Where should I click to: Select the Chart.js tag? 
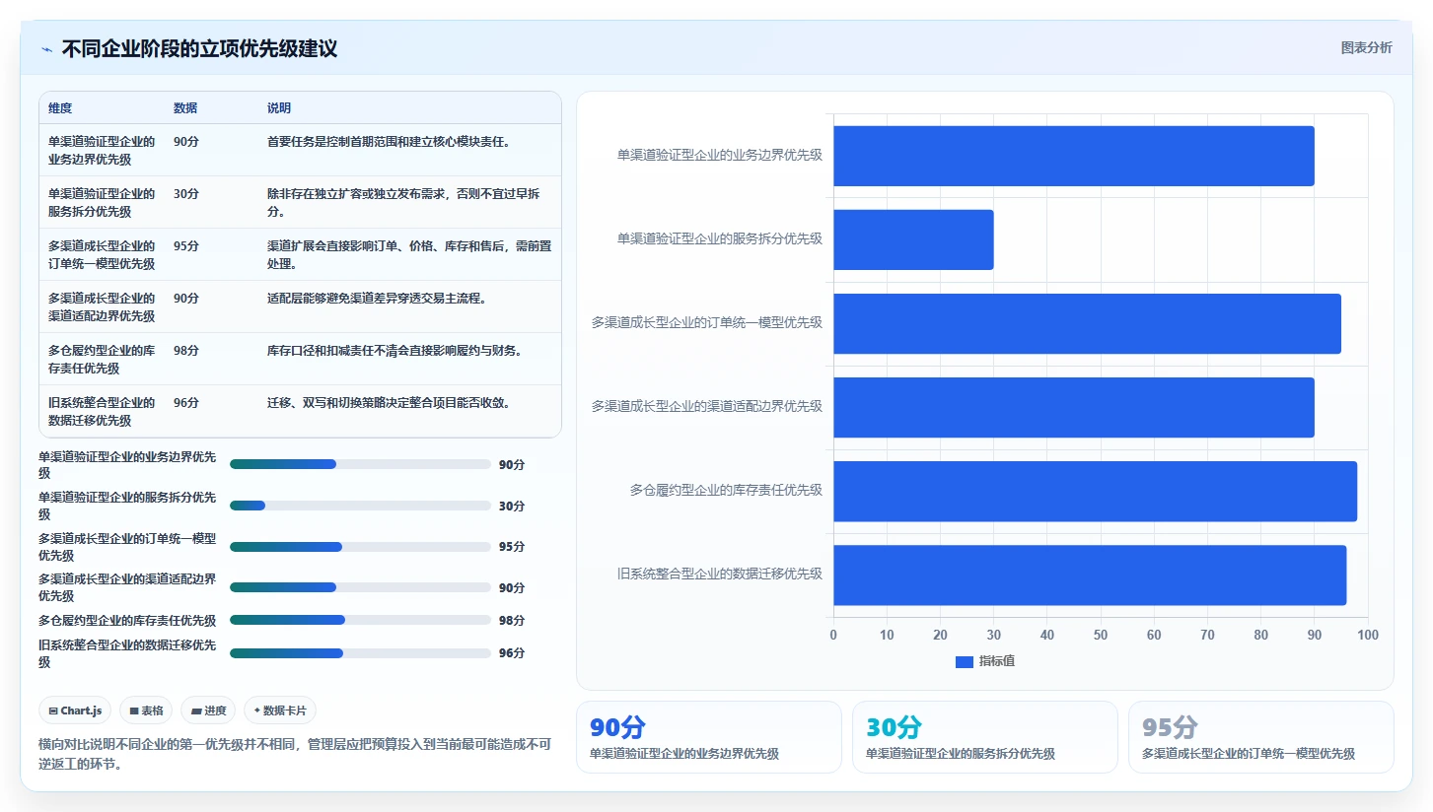tap(75, 710)
